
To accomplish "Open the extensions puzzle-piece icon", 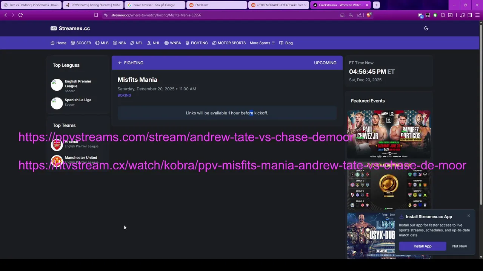I will (x=443, y=15).
